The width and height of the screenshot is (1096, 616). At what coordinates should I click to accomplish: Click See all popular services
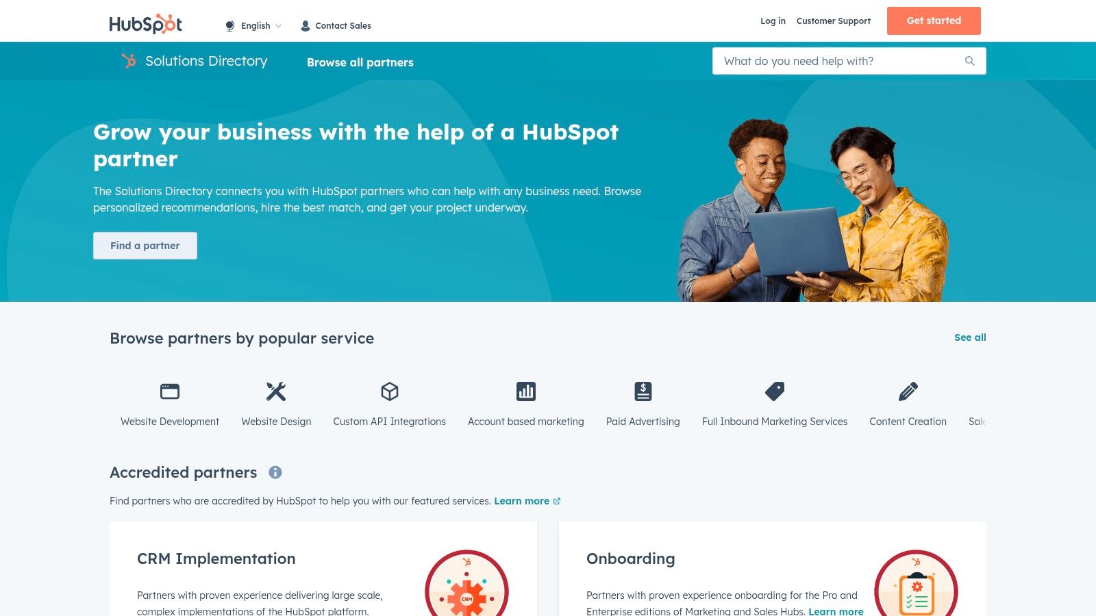(970, 337)
